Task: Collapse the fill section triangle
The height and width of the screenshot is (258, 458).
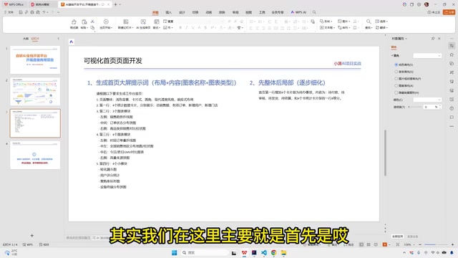Action: 392,56
